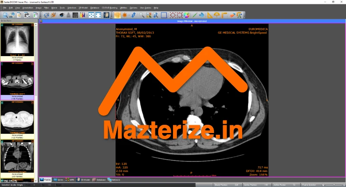Activate the eraser tool
Viewport: 346px width, 187px height.
232,15
